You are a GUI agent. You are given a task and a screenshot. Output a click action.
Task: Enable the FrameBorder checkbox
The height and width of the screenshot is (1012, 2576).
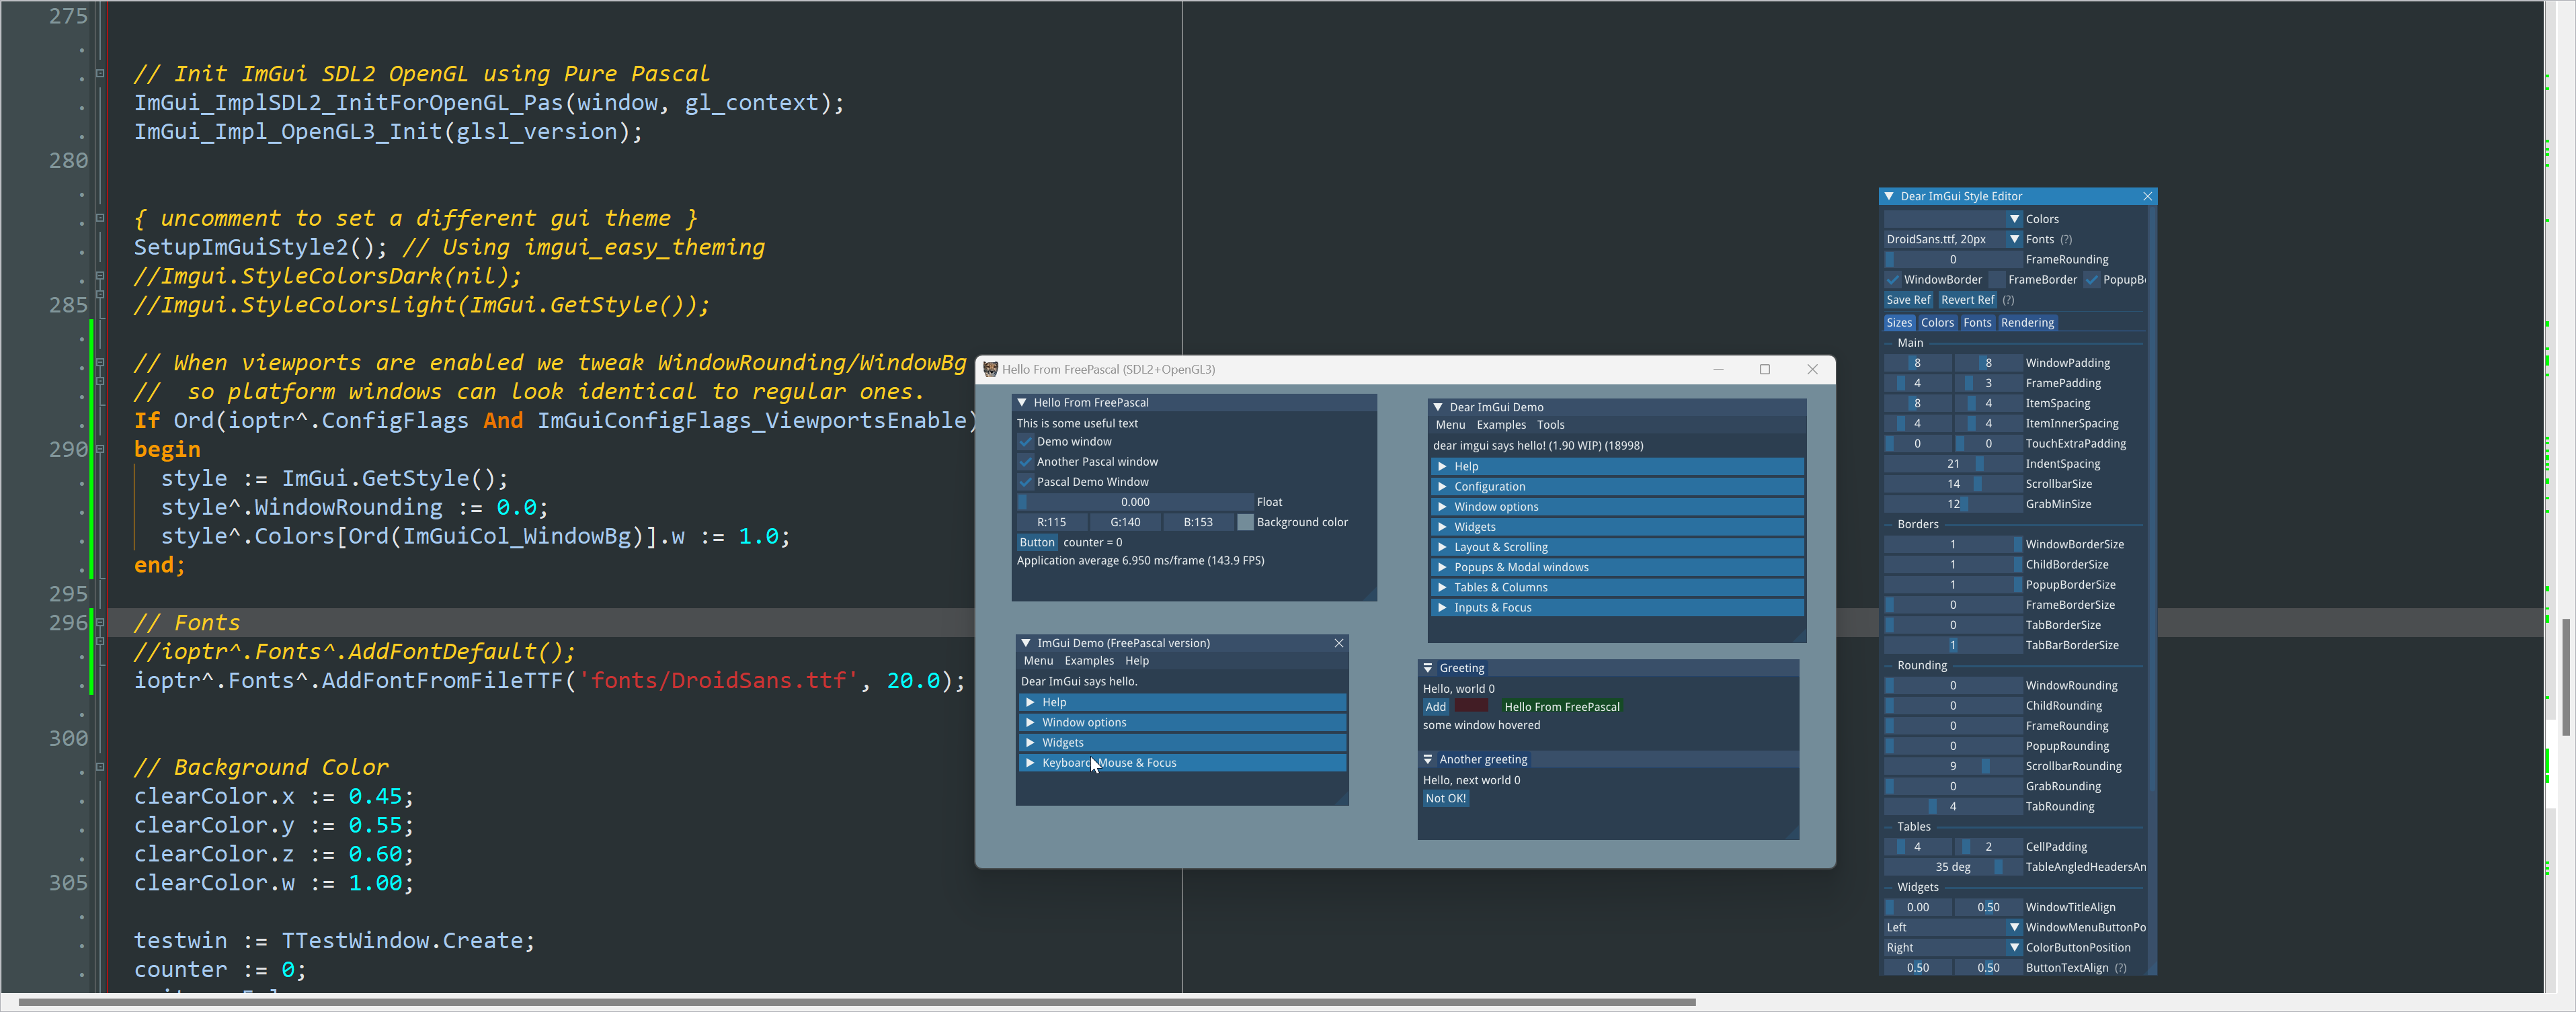[1997, 280]
